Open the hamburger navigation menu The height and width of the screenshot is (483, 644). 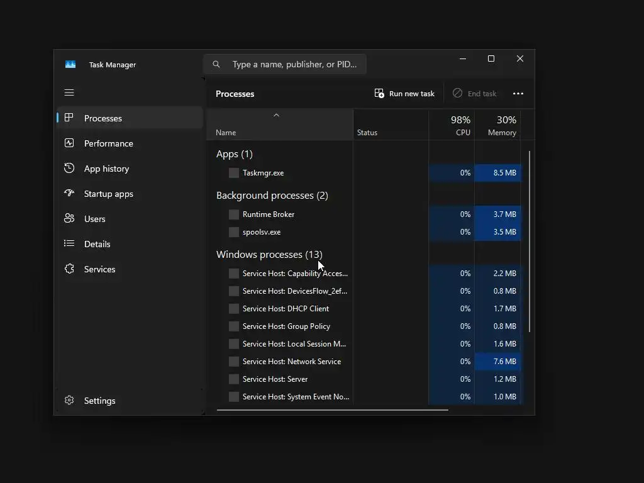click(x=69, y=92)
